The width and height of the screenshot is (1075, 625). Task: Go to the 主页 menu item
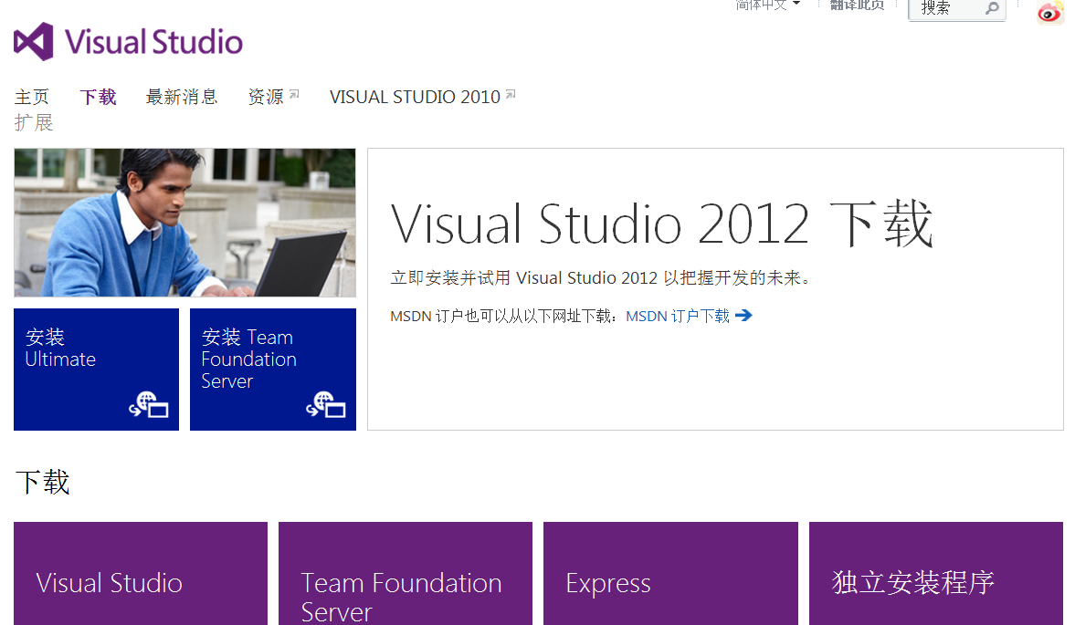32,96
